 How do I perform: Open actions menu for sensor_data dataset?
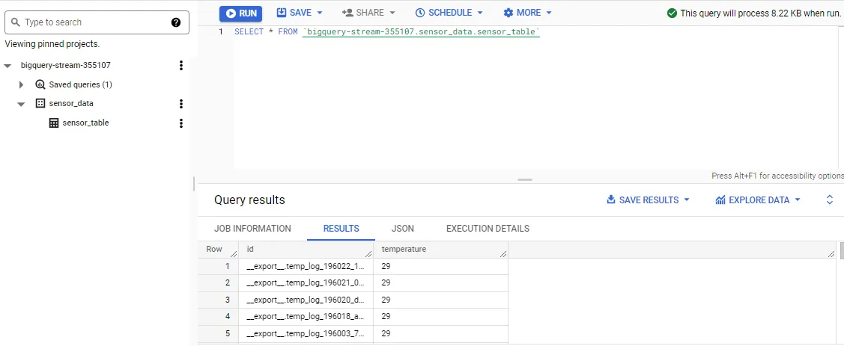pyautogui.click(x=181, y=104)
